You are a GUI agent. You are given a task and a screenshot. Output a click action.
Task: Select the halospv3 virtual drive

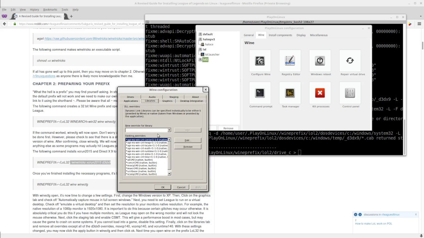(209, 39)
